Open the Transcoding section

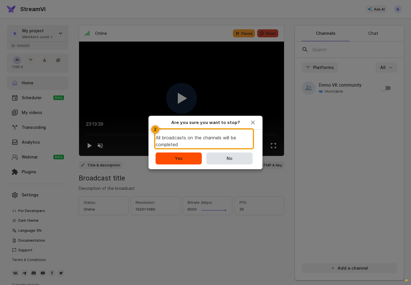[x=38, y=127]
